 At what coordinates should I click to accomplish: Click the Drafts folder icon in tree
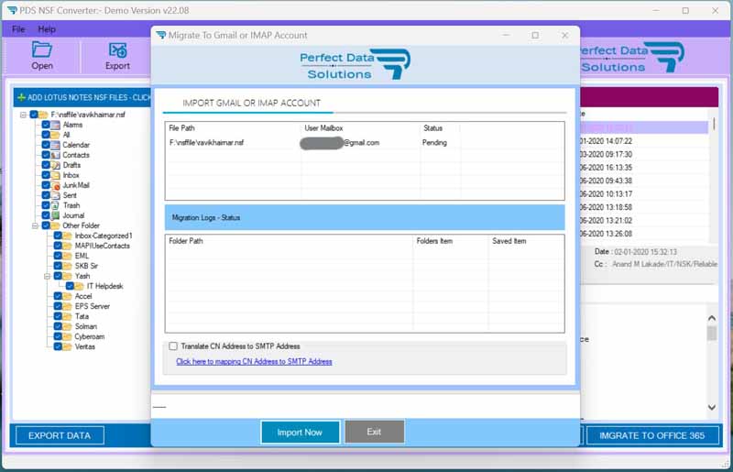pyautogui.click(x=56, y=165)
